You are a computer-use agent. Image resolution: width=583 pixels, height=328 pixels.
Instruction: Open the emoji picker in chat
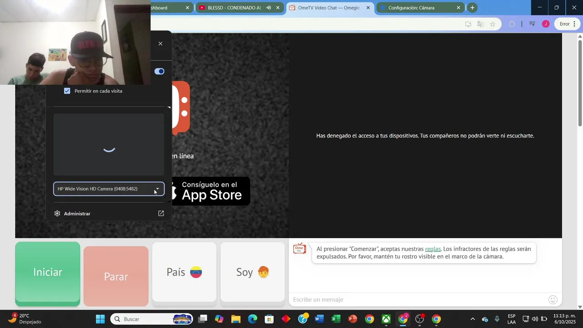click(553, 299)
